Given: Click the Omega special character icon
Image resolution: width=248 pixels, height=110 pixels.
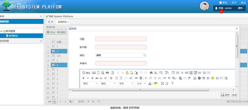Looking at the screenshot, I should 217,78.
